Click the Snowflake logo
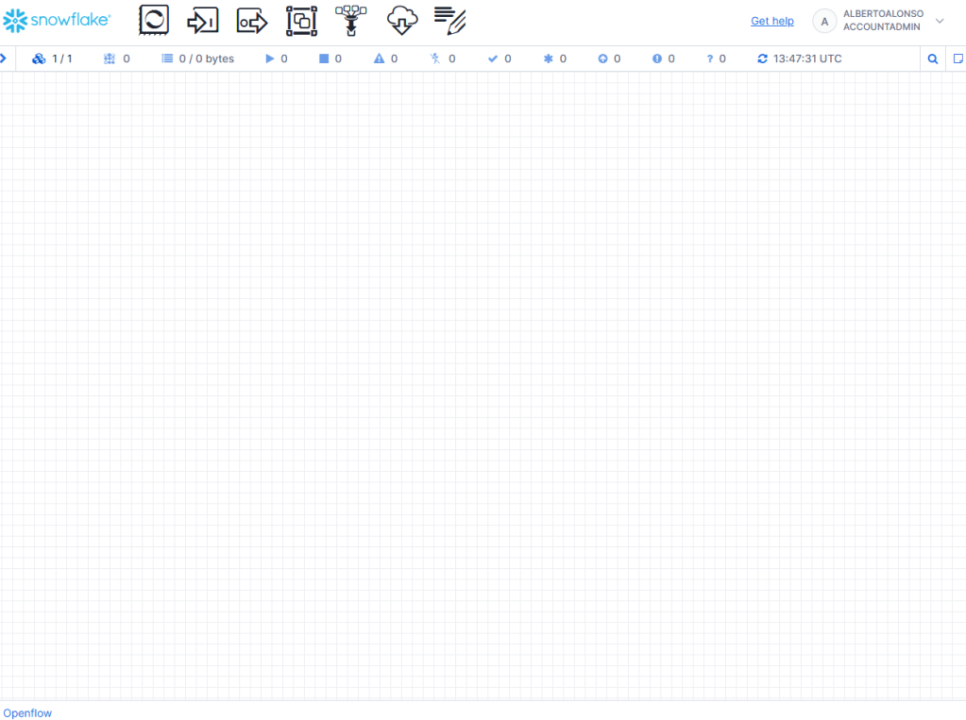The image size is (966, 720). [x=57, y=20]
